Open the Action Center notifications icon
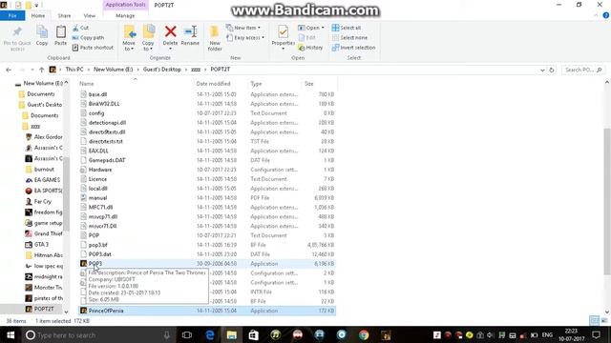The width and height of the screenshot is (611, 343). pos(596,334)
